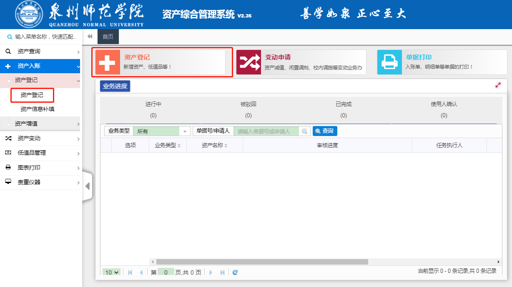Open the 业务类型 dropdown showing 所有
This screenshot has height=287, width=512.
click(x=185, y=131)
